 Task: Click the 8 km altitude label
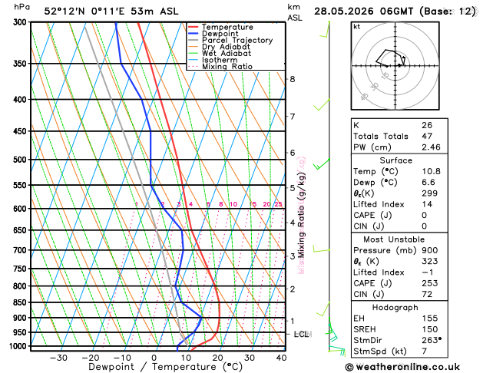pos(293,79)
